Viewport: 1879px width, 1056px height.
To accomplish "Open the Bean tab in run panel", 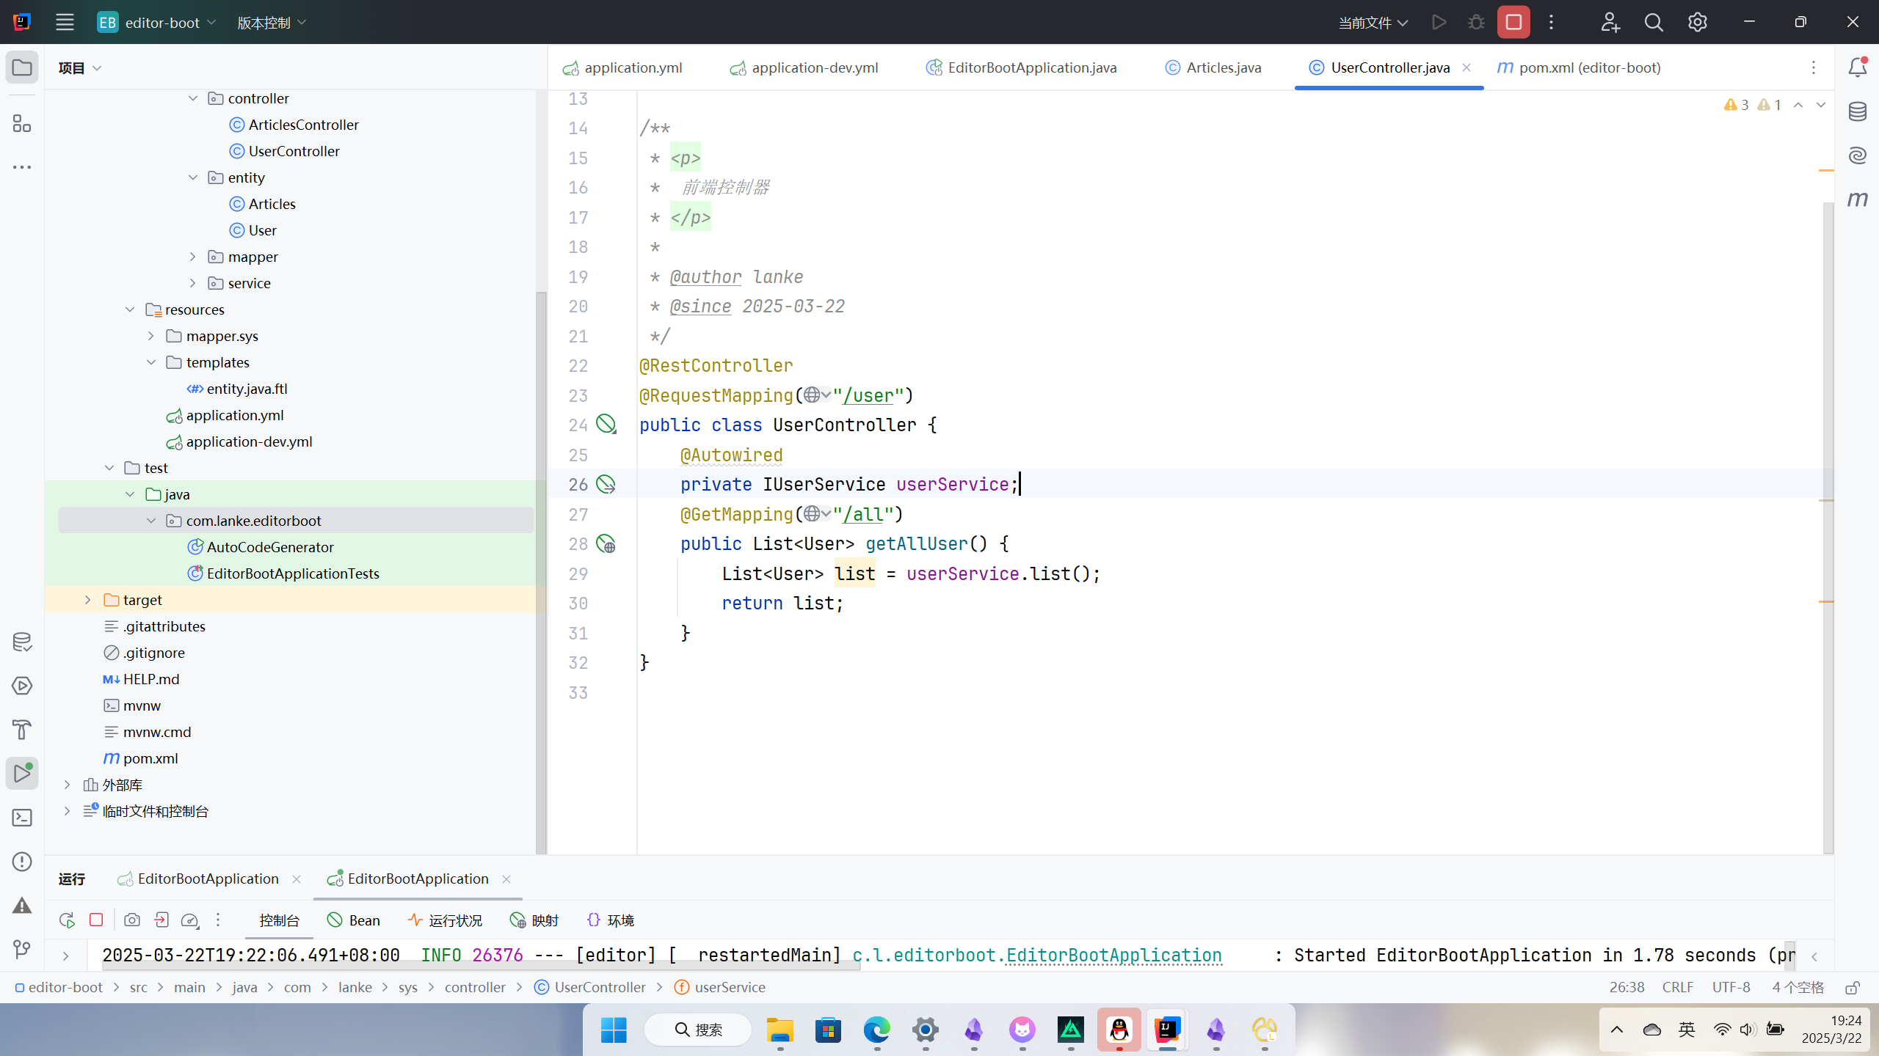I will (x=354, y=920).
